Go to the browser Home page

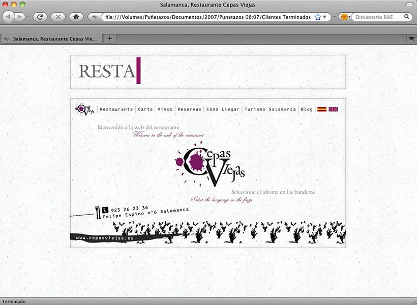click(x=76, y=17)
